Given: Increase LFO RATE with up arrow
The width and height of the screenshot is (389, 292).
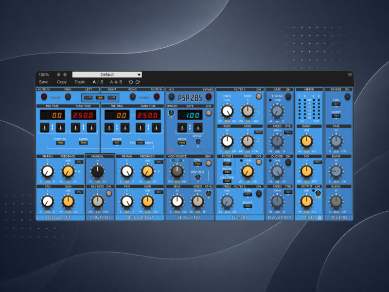Looking at the screenshot, I should point(182,128).
